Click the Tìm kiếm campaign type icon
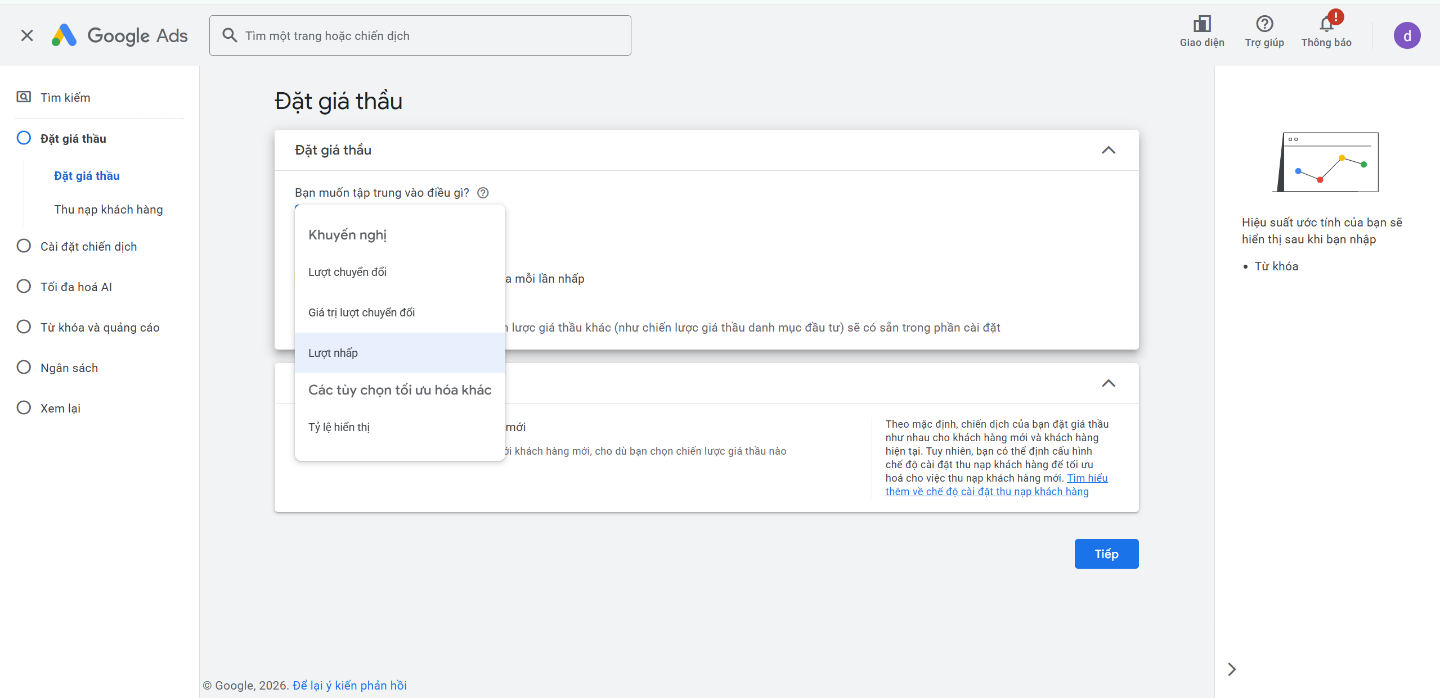This screenshot has width=1440, height=698. click(24, 97)
